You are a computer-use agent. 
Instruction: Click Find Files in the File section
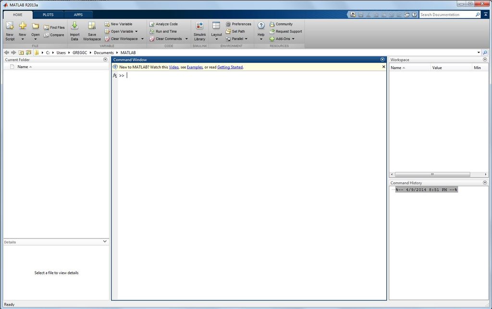click(54, 27)
